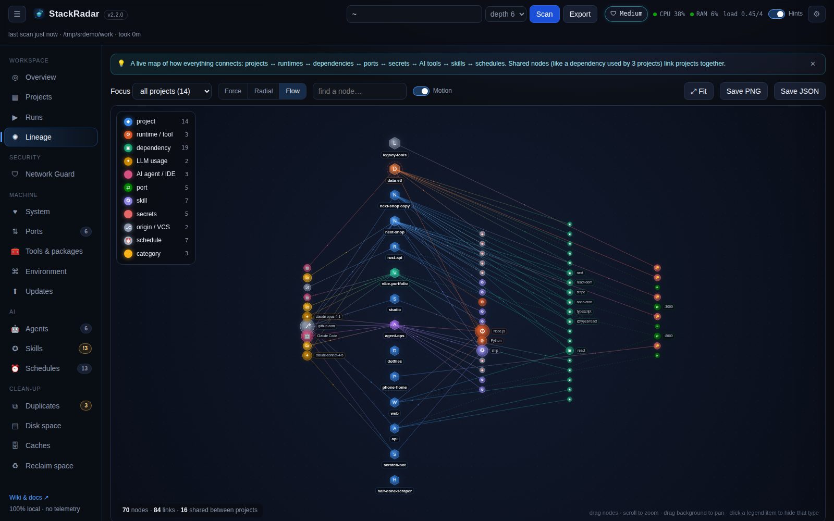Screen dimensions: 834x521
Task: Open the Duplicates page
Action: [x=51, y=406]
